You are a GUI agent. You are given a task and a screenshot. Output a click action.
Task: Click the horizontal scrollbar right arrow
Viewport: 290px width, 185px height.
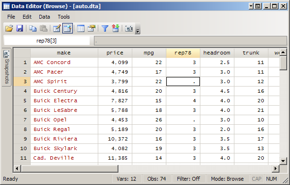pos(276,168)
